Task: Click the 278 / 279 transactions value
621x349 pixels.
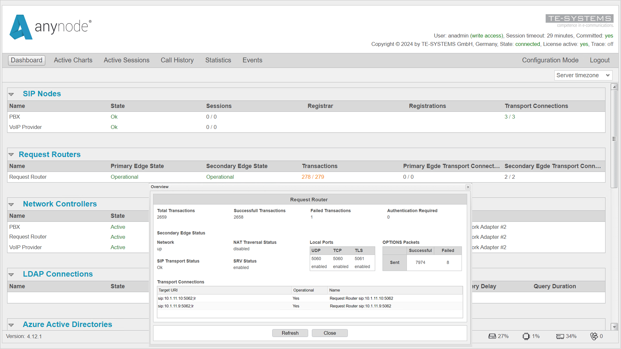Action: click(313, 177)
